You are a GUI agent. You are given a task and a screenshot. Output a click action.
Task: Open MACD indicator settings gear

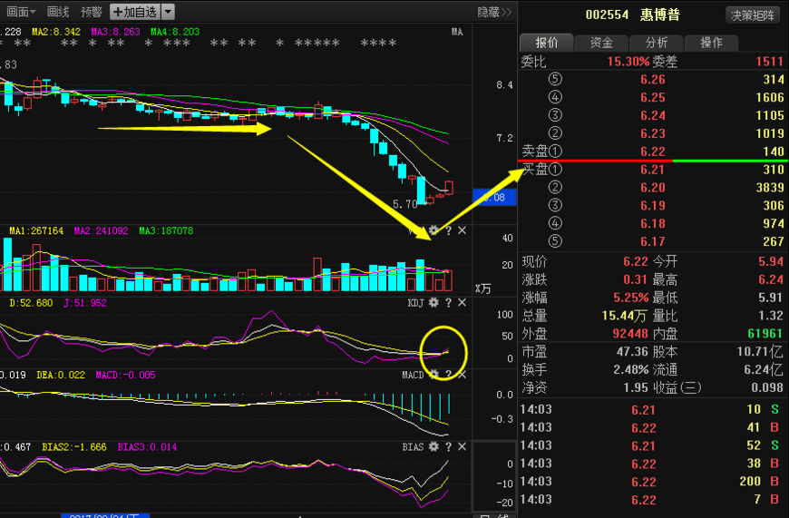pos(433,375)
